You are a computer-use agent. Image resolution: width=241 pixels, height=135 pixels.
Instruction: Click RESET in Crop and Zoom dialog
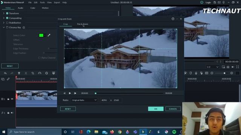(68, 109)
